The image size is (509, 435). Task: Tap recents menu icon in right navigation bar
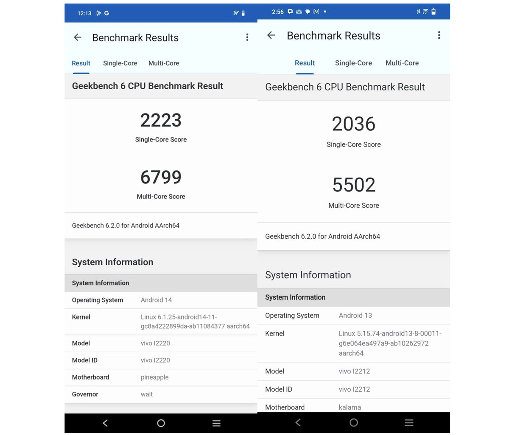click(x=409, y=422)
